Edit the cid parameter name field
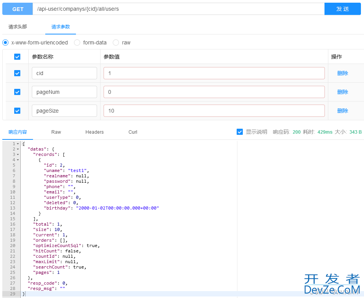 pos(64,73)
